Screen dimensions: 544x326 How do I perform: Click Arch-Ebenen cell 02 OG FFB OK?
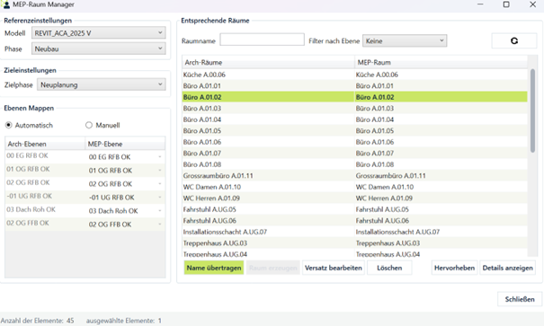(x=45, y=223)
